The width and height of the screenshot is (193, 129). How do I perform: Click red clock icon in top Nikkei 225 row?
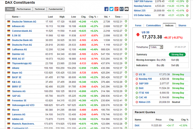point(187,10)
